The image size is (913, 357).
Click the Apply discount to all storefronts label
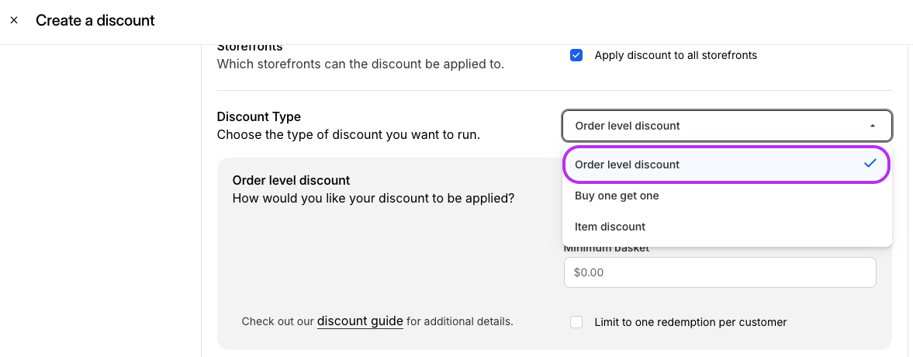click(x=676, y=55)
